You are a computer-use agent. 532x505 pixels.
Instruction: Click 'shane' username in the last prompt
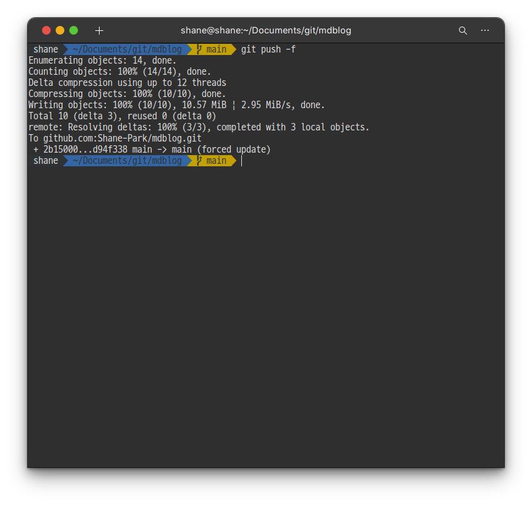(46, 161)
